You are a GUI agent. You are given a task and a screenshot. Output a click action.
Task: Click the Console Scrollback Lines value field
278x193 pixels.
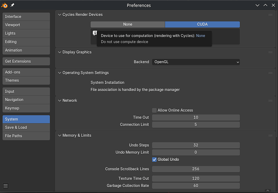click(196, 169)
